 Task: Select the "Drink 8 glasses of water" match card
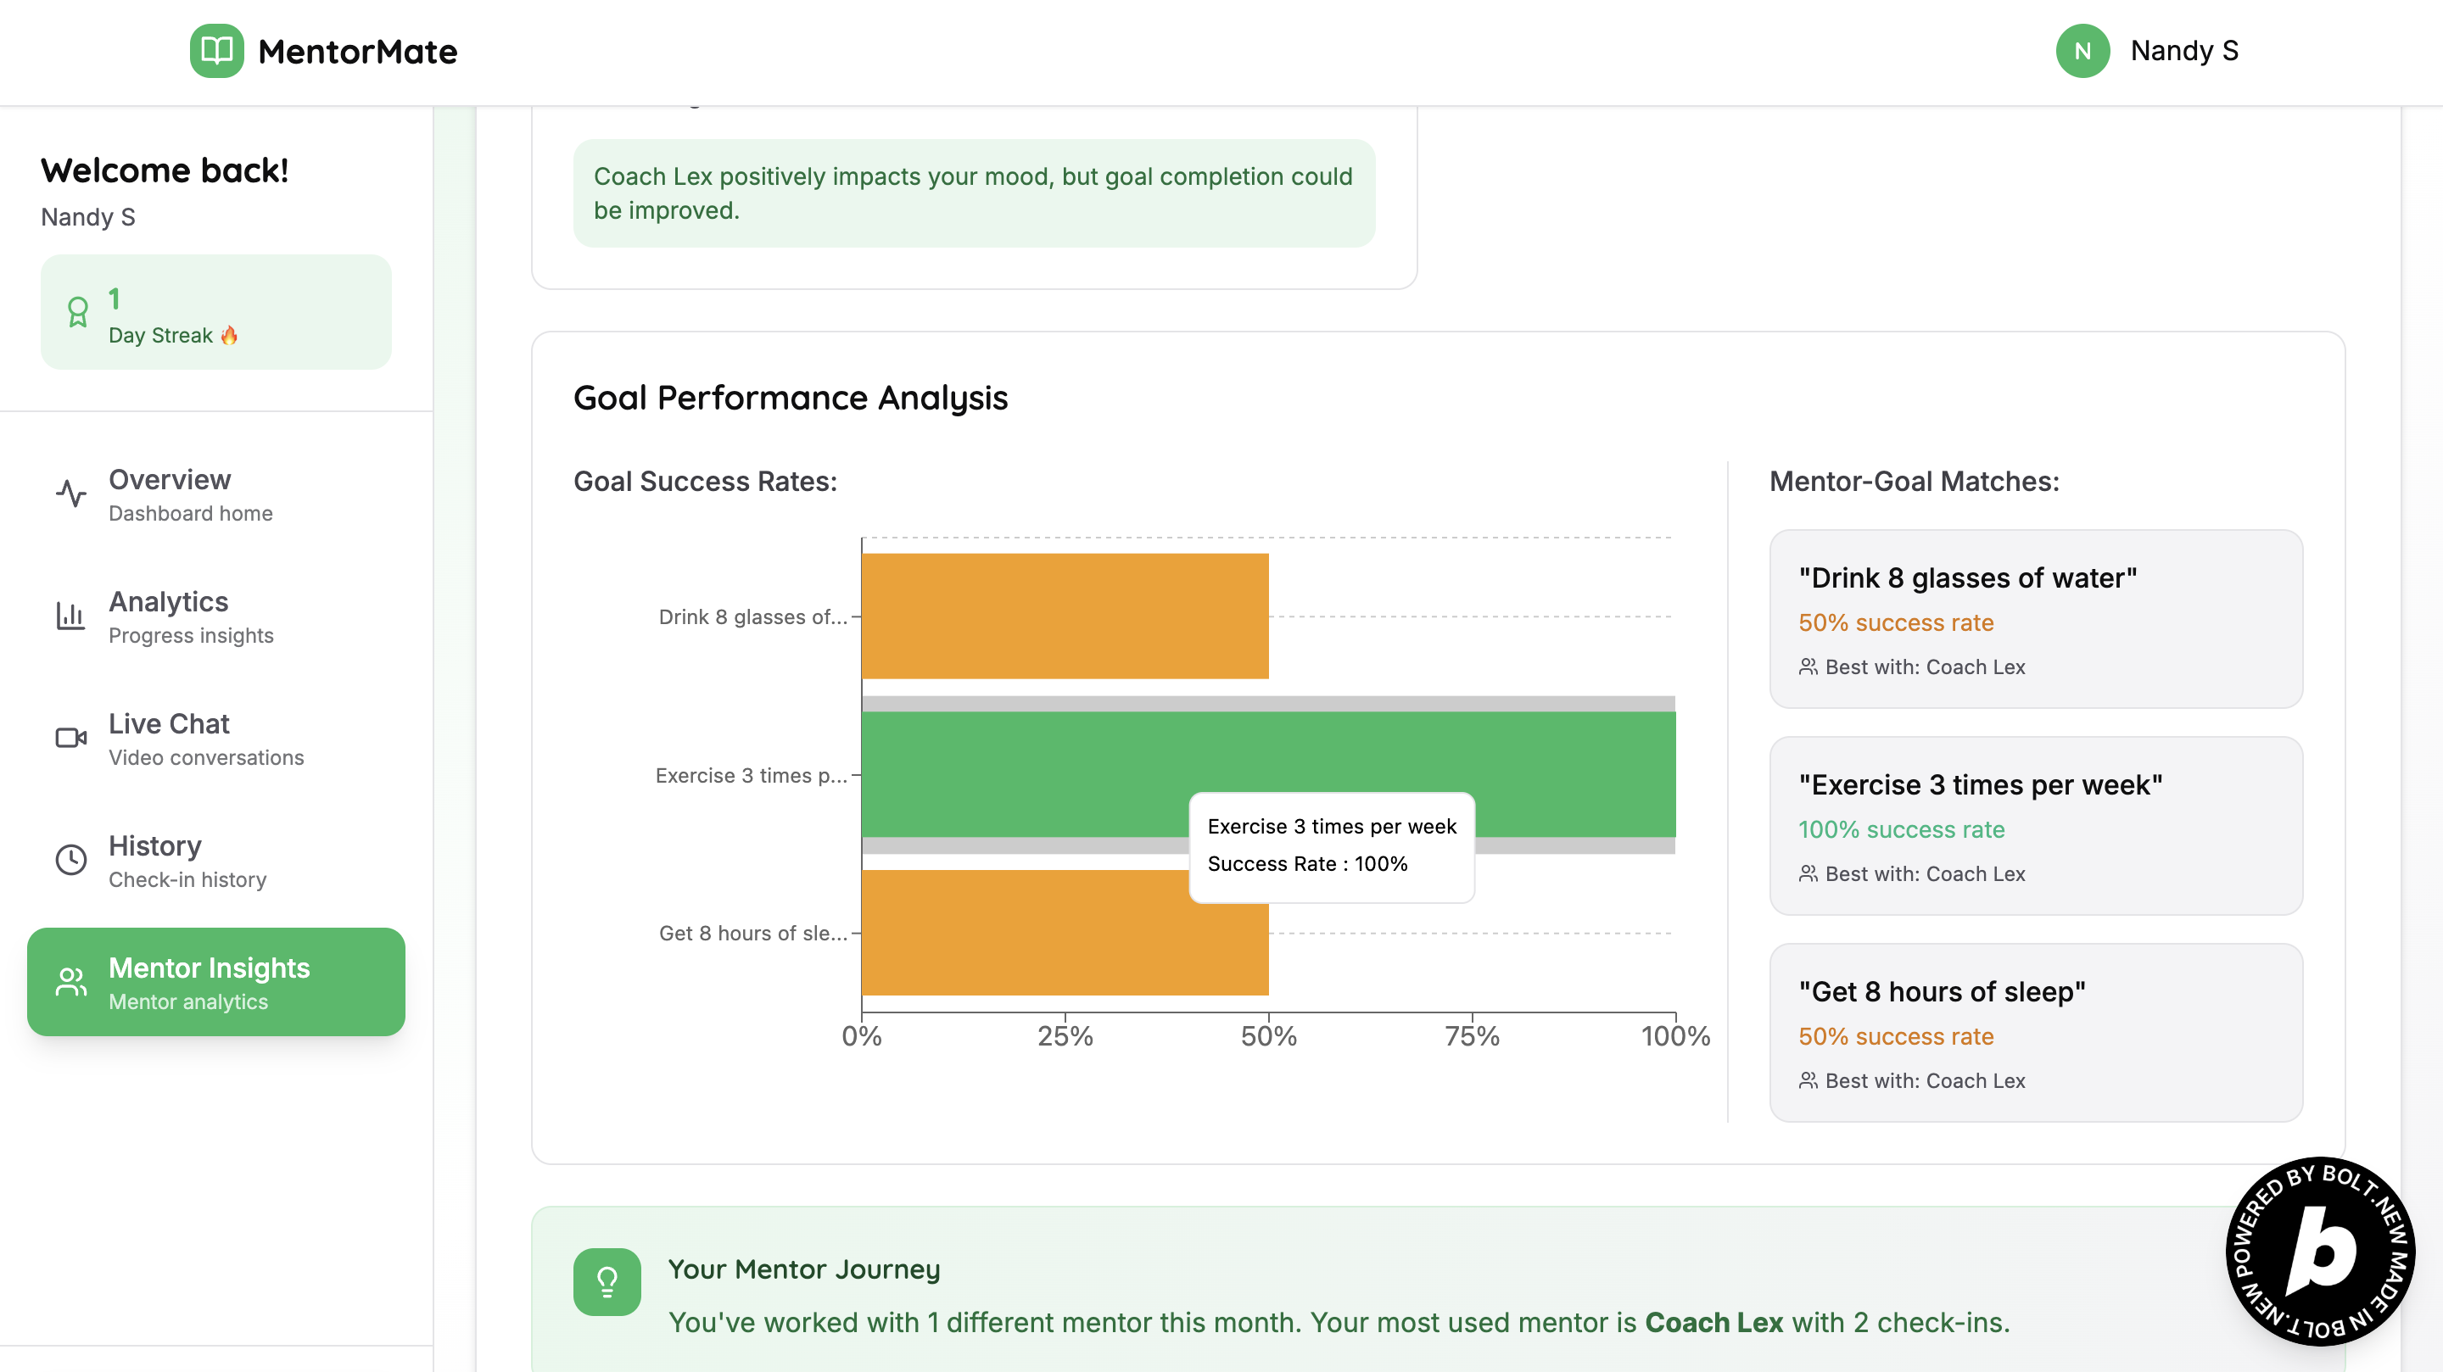(2035, 619)
